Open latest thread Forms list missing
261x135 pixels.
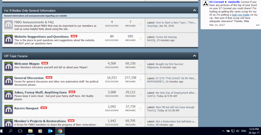[x=166, y=37]
